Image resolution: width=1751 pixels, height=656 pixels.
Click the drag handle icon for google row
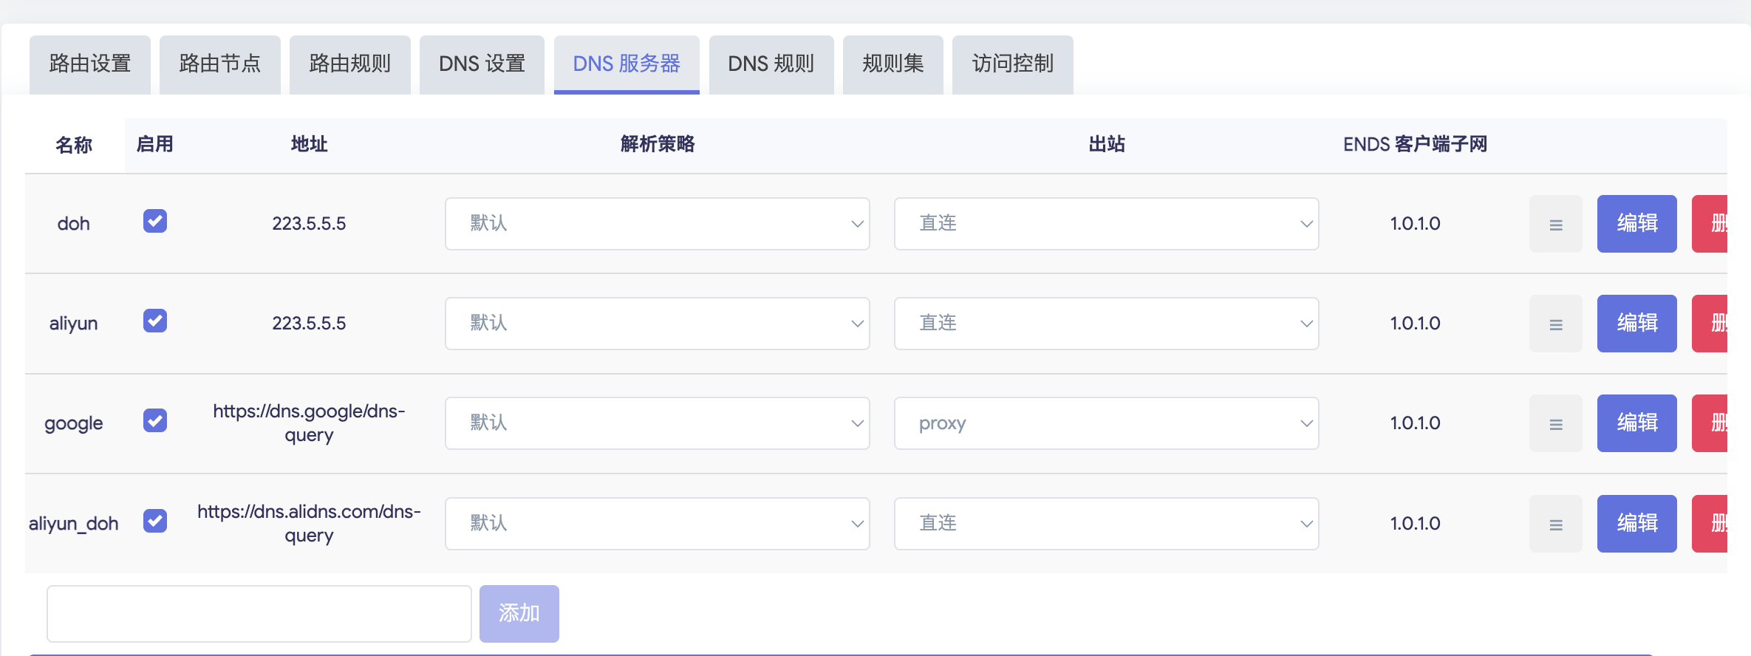pos(1555,423)
